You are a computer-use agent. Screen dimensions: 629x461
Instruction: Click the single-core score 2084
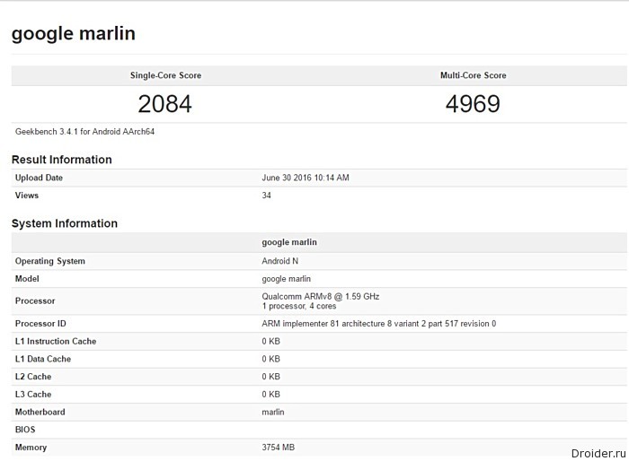pyautogui.click(x=164, y=104)
